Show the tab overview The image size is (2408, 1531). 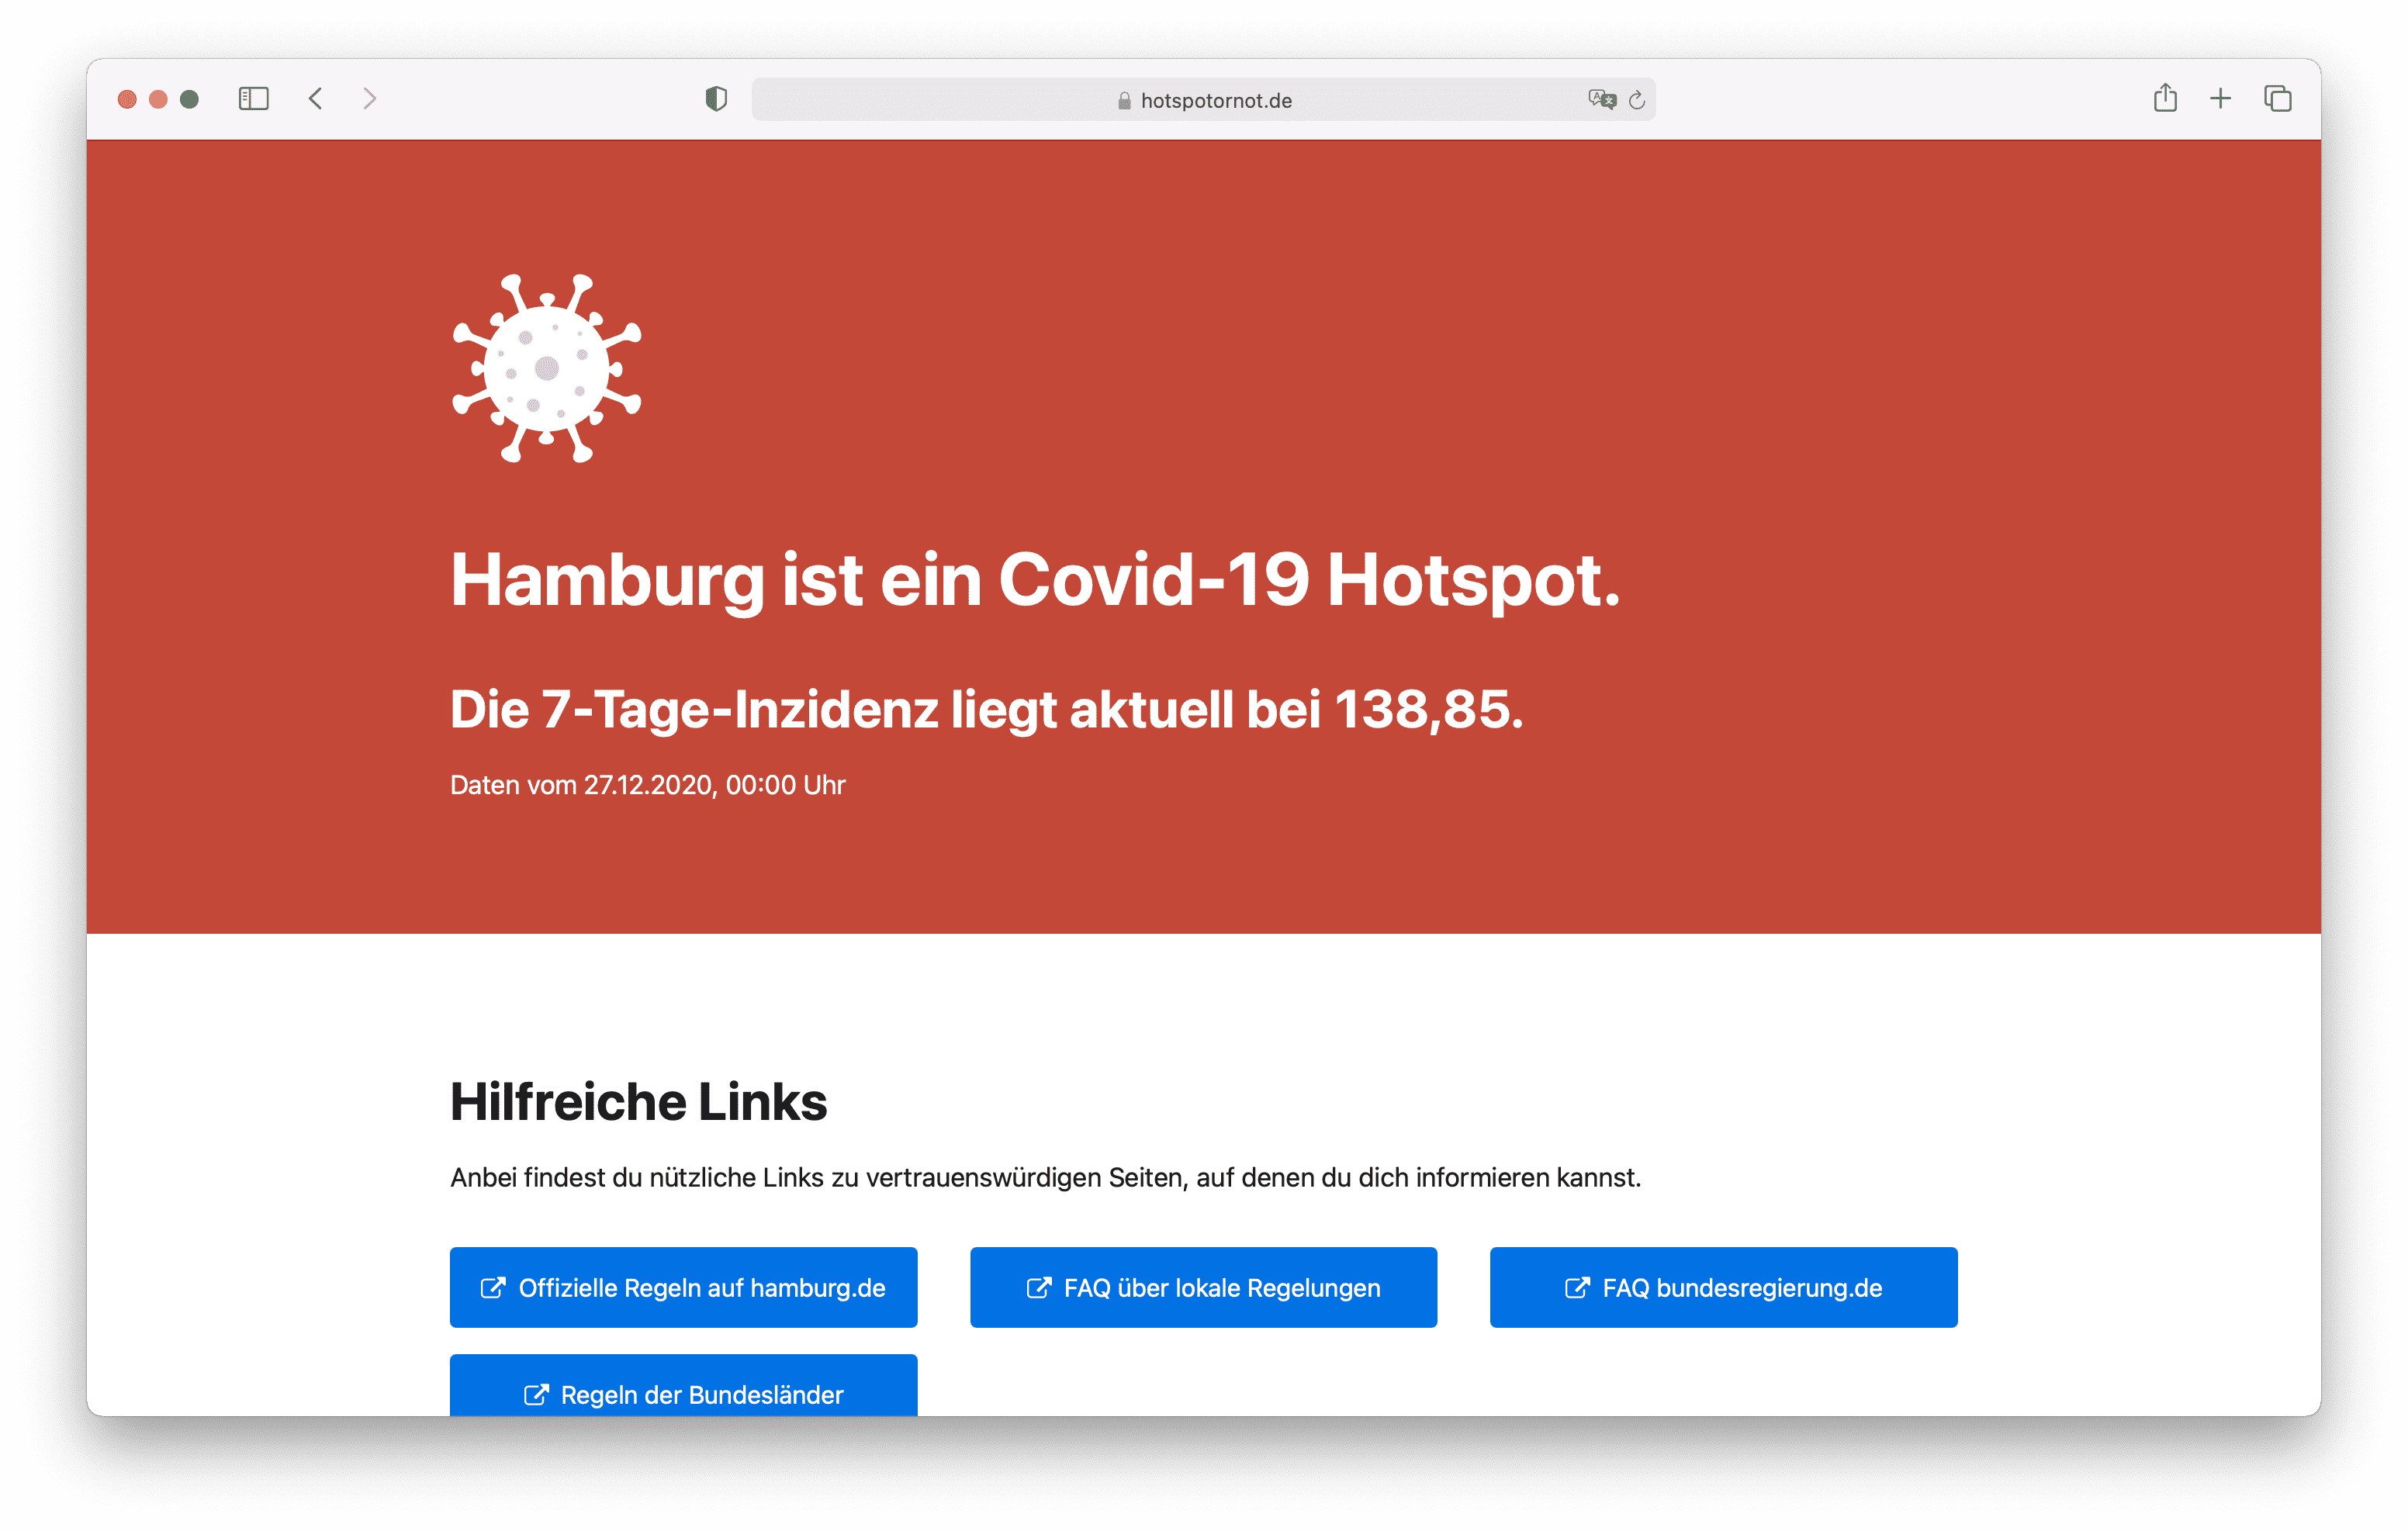point(2277,98)
